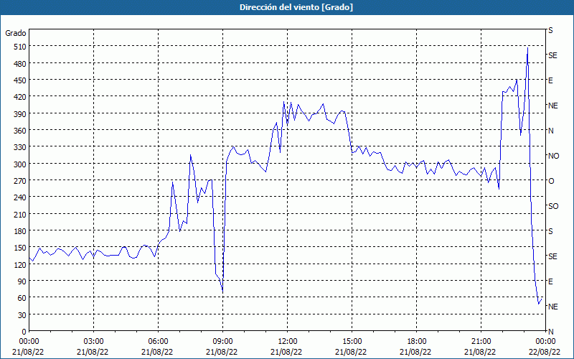Viewport: 574px width, 359px height.
Task: Select the 09:00 time axis label
Action: [x=223, y=342]
